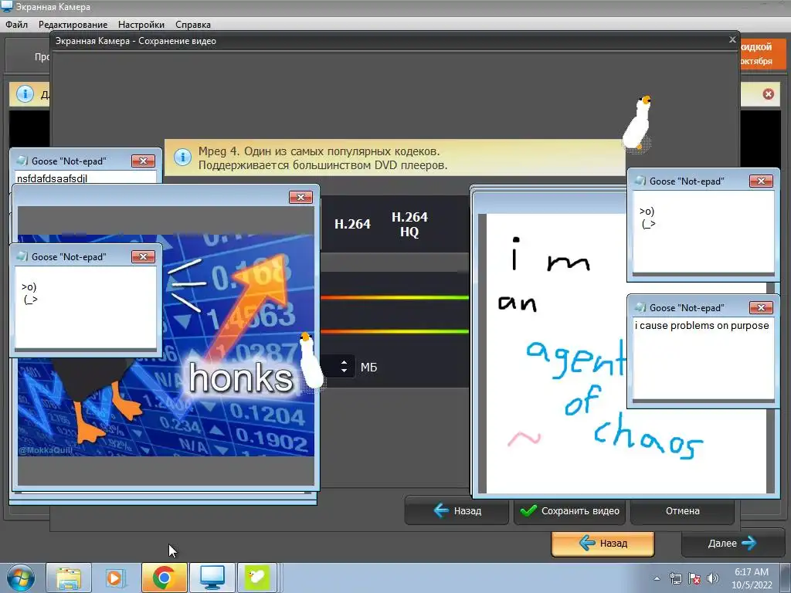Click the orange Назад button in main window
The height and width of the screenshot is (593, 791).
[x=603, y=543]
